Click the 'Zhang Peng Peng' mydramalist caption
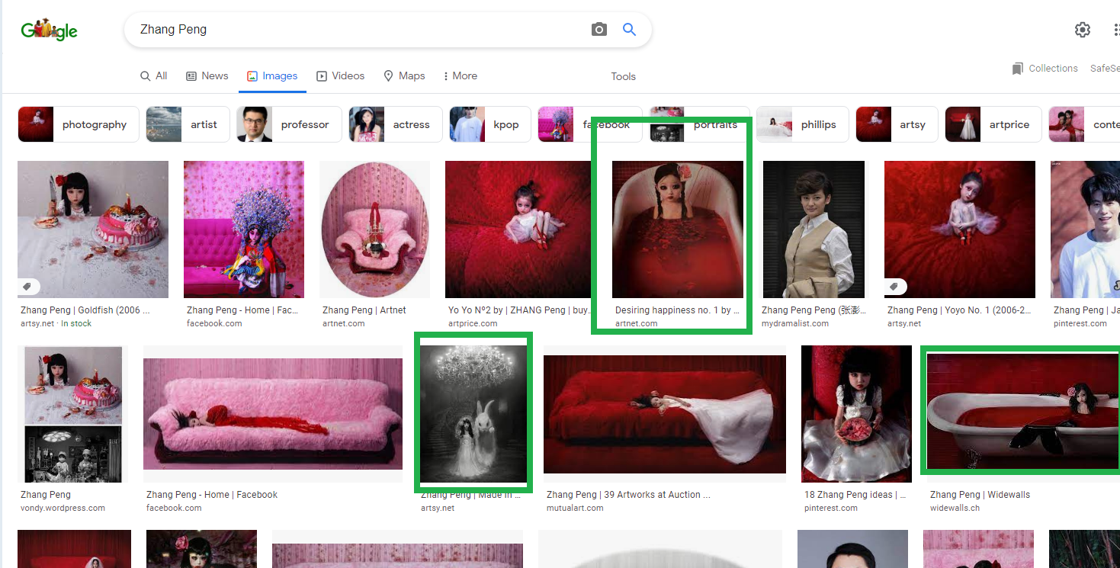The width and height of the screenshot is (1120, 568). [x=814, y=310]
